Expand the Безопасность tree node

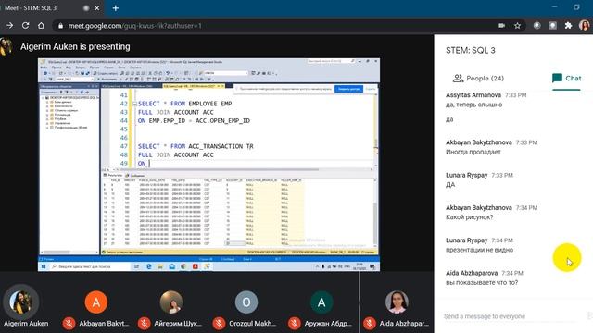(x=47, y=106)
